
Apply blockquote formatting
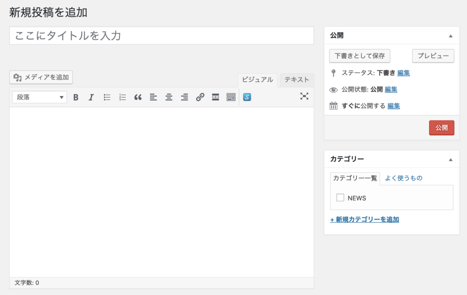(138, 97)
